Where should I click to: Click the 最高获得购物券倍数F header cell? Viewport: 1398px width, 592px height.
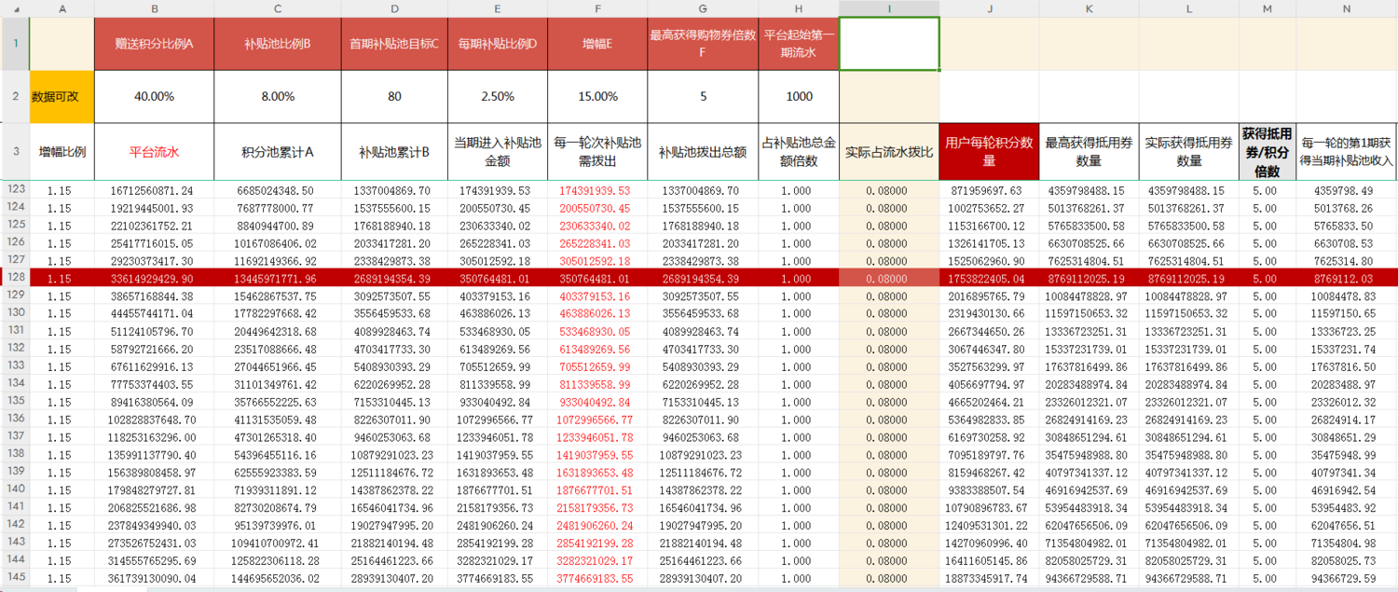coord(703,43)
